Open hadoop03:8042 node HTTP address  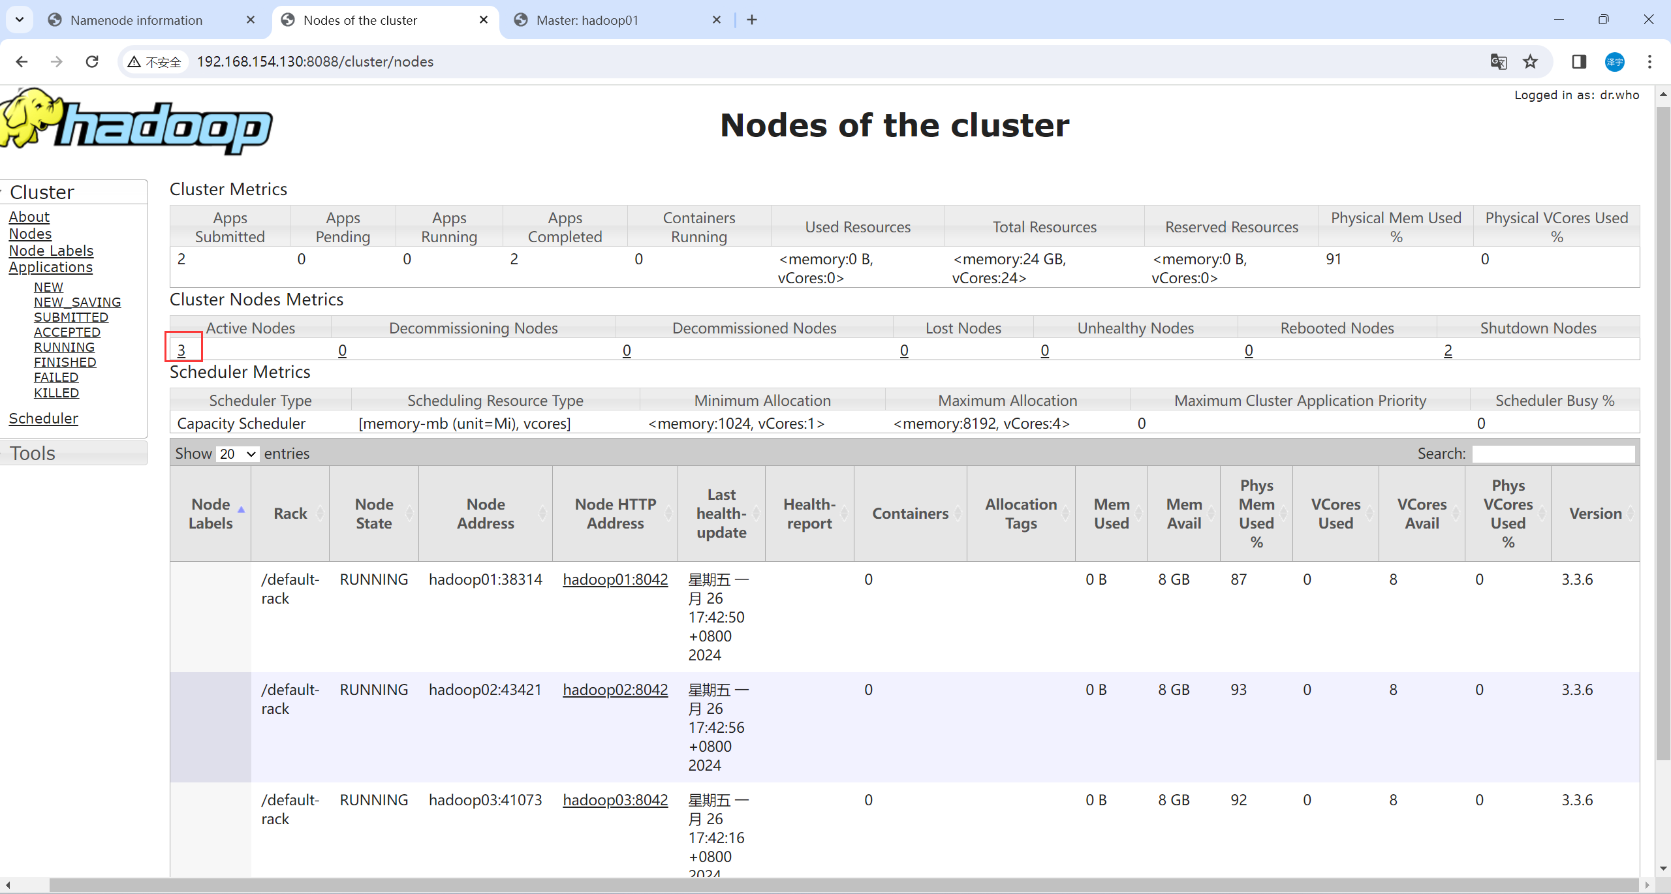(616, 800)
